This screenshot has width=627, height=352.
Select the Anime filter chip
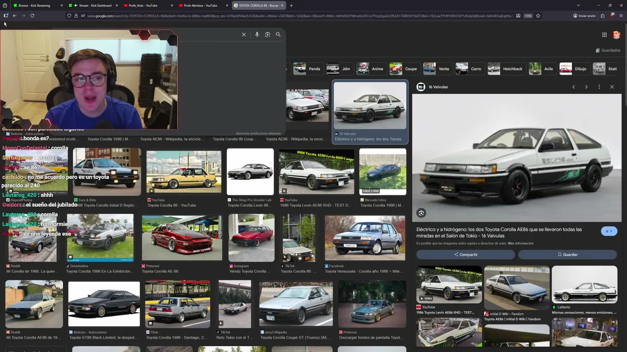(x=370, y=69)
